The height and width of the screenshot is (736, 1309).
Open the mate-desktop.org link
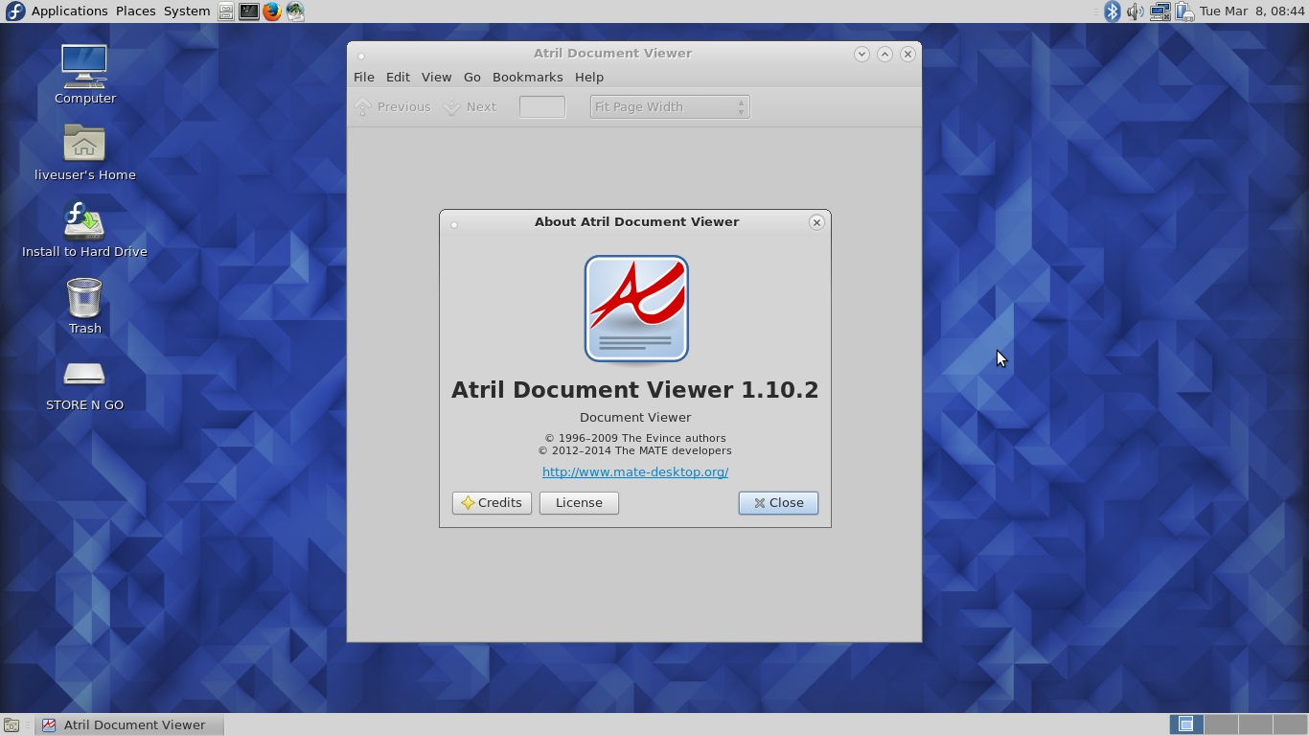[635, 471]
